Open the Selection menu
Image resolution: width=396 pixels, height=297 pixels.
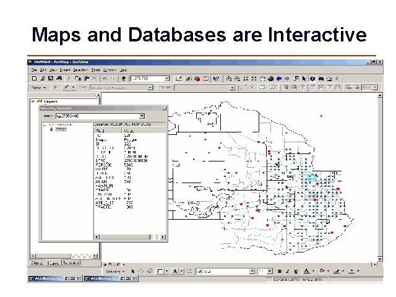pyautogui.click(x=81, y=70)
